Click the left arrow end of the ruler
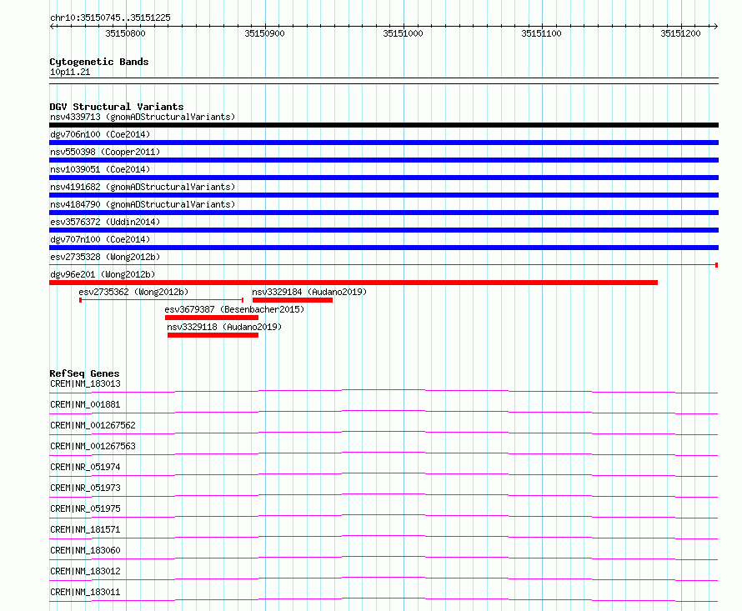Viewport: 742px width, 611px height. point(52,26)
